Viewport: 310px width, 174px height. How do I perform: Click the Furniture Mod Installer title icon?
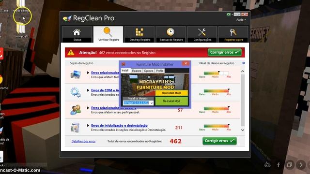[x=124, y=64]
